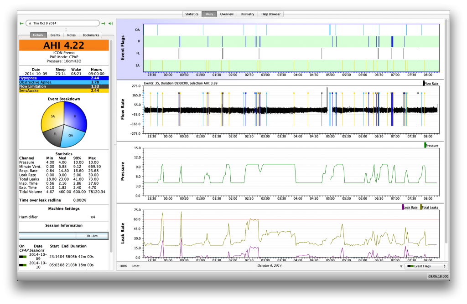467x304 pixels.
Task: Toggle the Total Leaks legend marker
Action: pos(421,207)
